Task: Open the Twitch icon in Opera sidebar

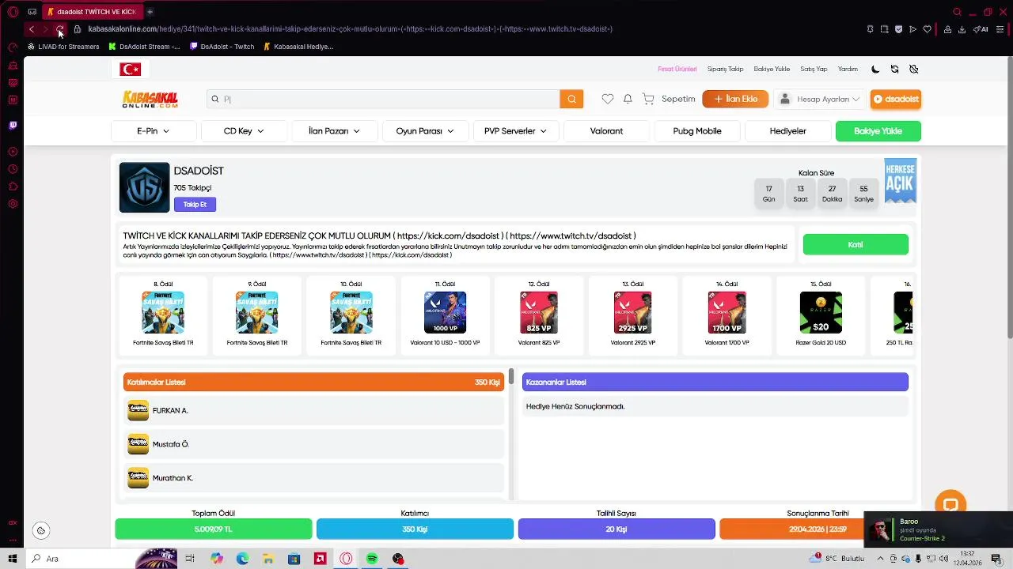Action: coord(13,125)
